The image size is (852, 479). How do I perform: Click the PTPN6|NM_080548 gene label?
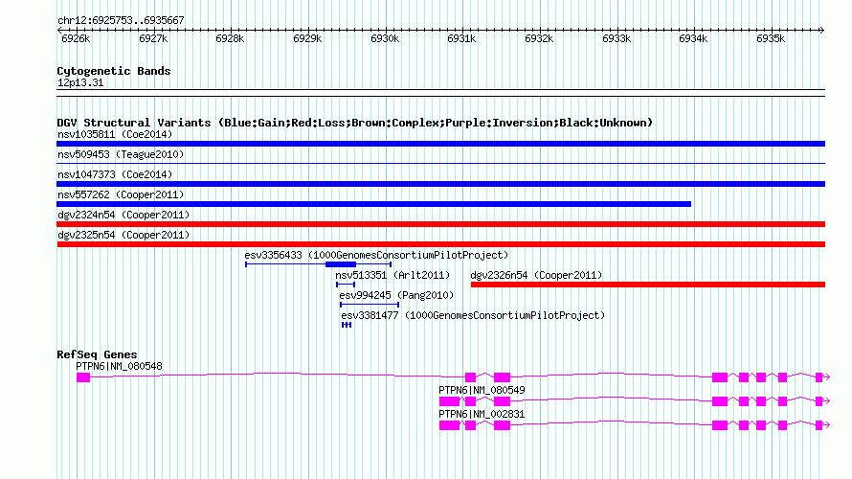[119, 367]
